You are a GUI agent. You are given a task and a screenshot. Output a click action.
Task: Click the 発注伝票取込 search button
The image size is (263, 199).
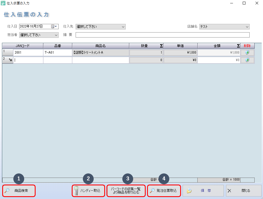tap(164, 191)
